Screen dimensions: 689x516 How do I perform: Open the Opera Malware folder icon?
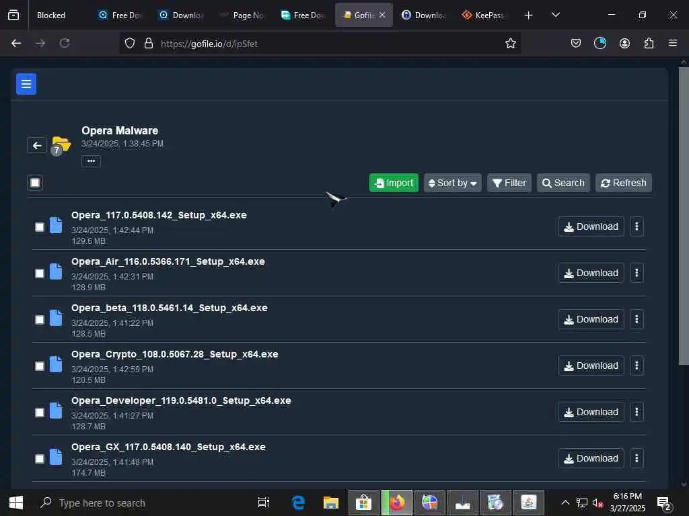[x=61, y=144]
